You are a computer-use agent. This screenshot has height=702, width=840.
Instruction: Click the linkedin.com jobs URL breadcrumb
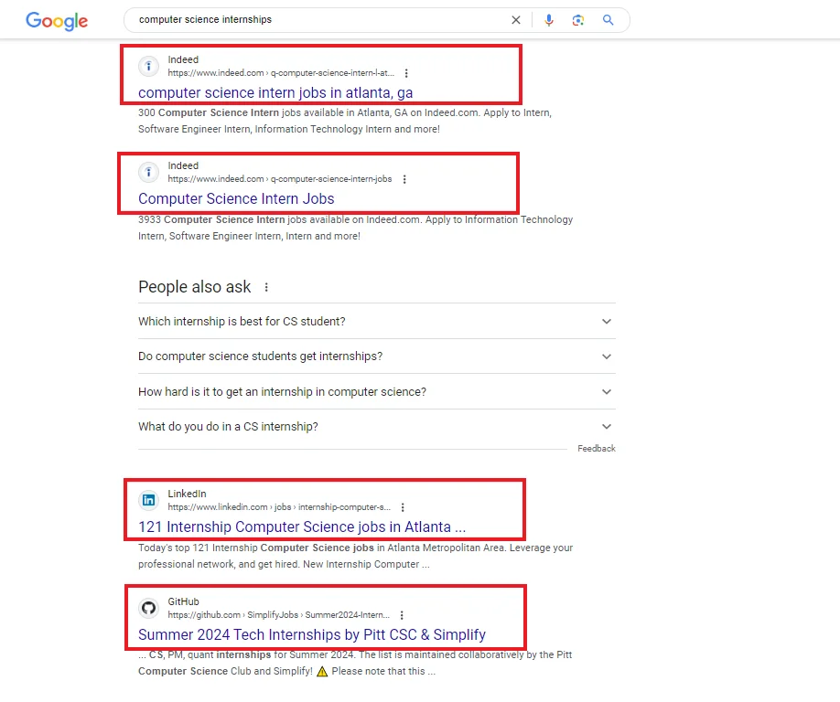(279, 506)
